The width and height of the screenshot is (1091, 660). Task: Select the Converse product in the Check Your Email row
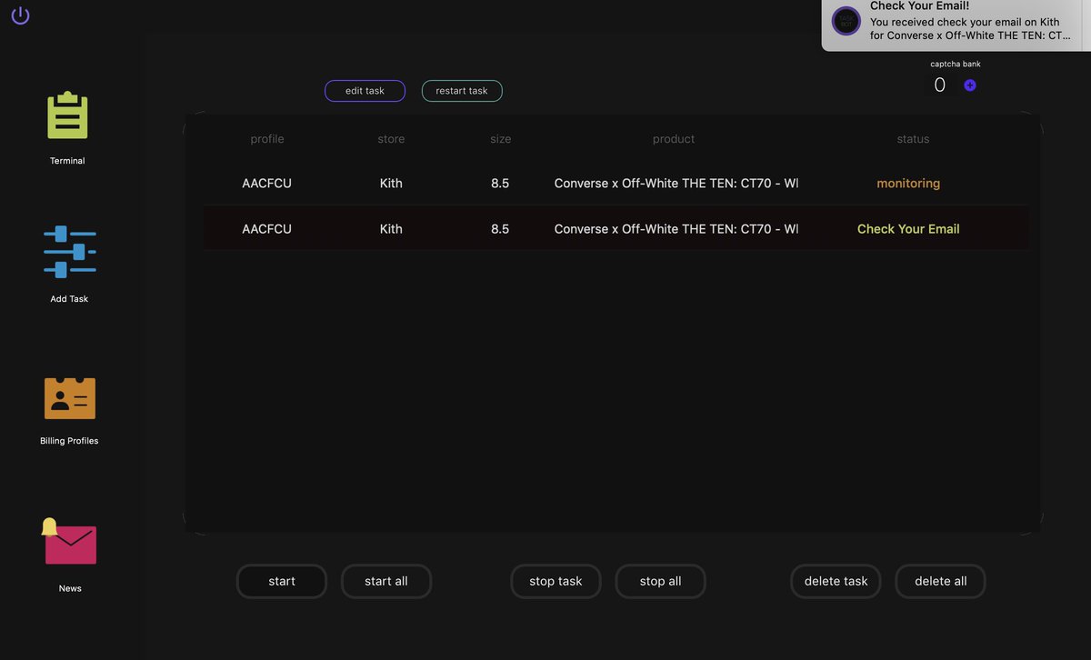click(676, 229)
